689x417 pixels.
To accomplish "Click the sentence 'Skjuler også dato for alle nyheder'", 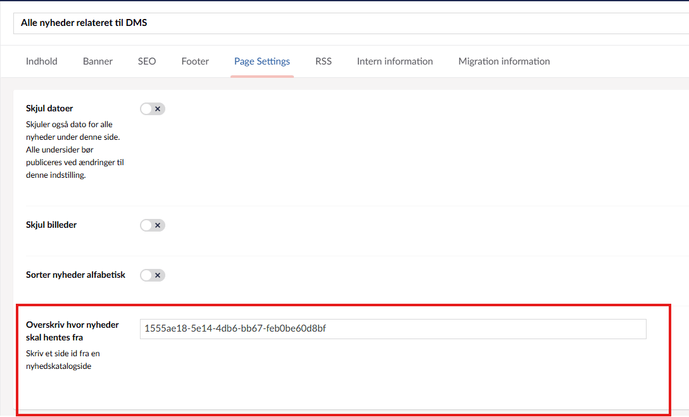I will point(69,130).
